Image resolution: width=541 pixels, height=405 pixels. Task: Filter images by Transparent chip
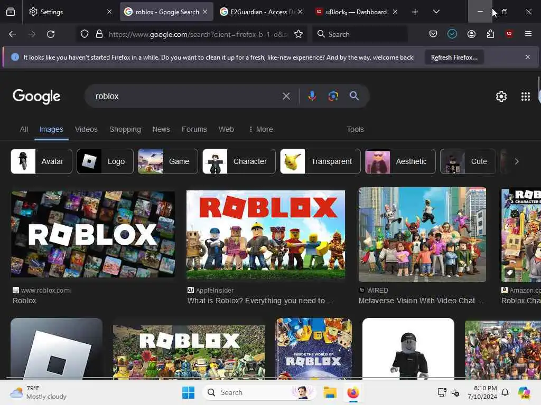click(x=321, y=161)
